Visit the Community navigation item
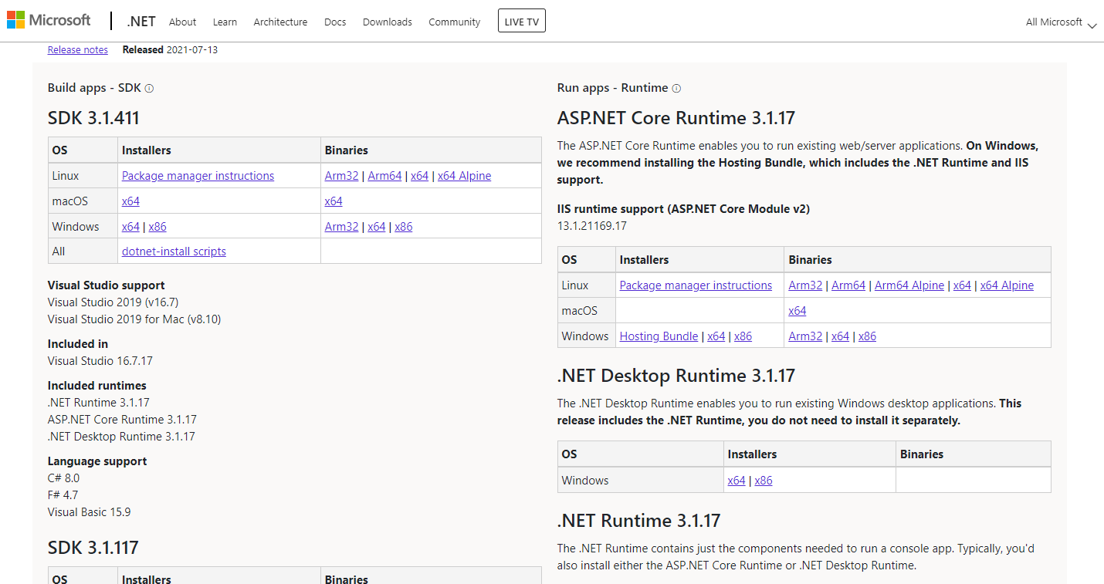Screen dimensions: 1104x584 coord(454,22)
